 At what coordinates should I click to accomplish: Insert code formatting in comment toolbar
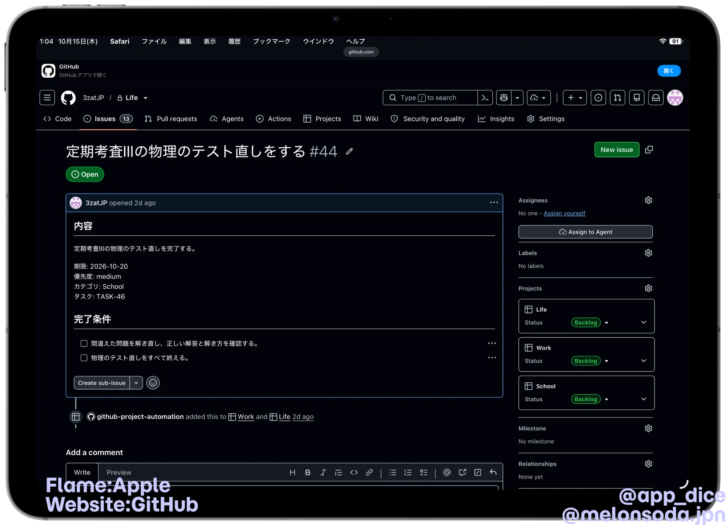click(x=354, y=472)
